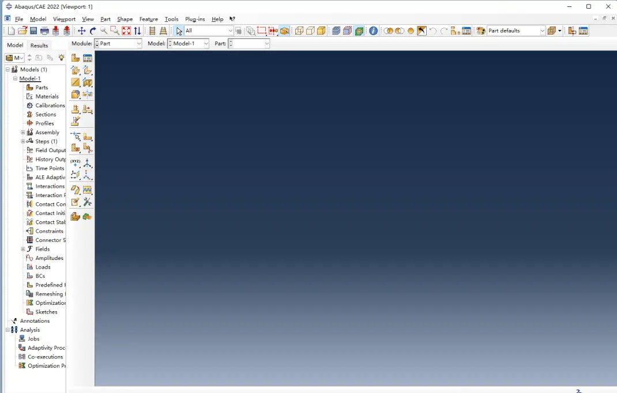Open the Plug-ins menu
The image size is (617, 393).
click(195, 19)
